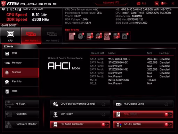Image resolution: width=178 pixels, height=134 pixels.
Task: Toggle the HD Audio Controller switch
Action: pyautogui.click(x=105, y=125)
